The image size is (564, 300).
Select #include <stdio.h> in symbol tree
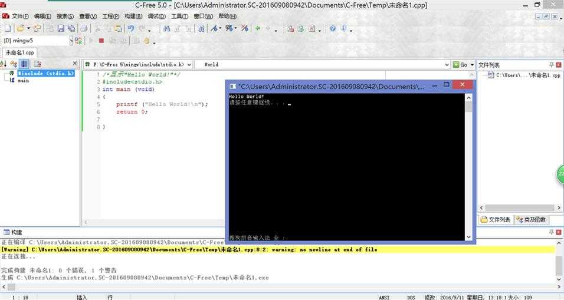point(46,73)
